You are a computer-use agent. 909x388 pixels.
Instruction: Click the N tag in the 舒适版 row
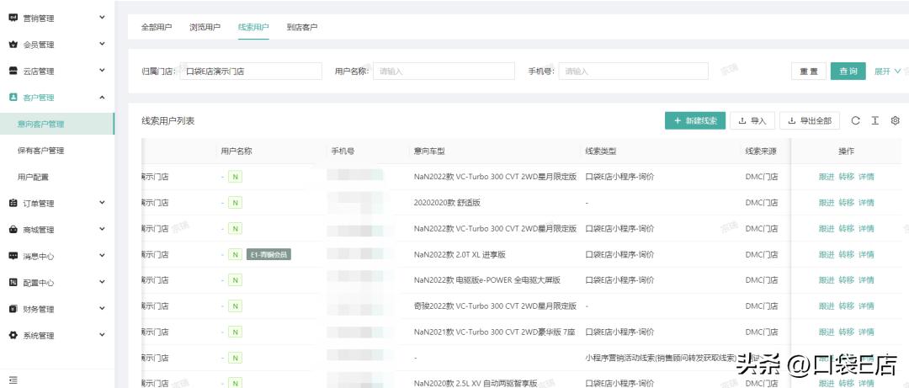pos(235,202)
